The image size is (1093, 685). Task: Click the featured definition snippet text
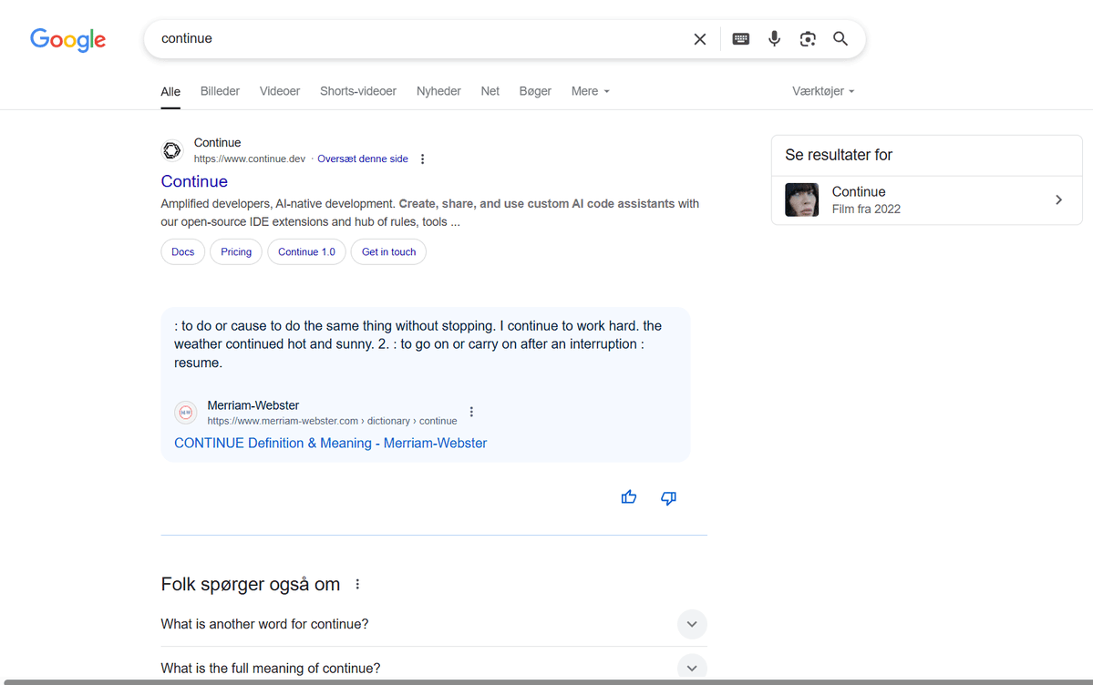click(x=418, y=344)
